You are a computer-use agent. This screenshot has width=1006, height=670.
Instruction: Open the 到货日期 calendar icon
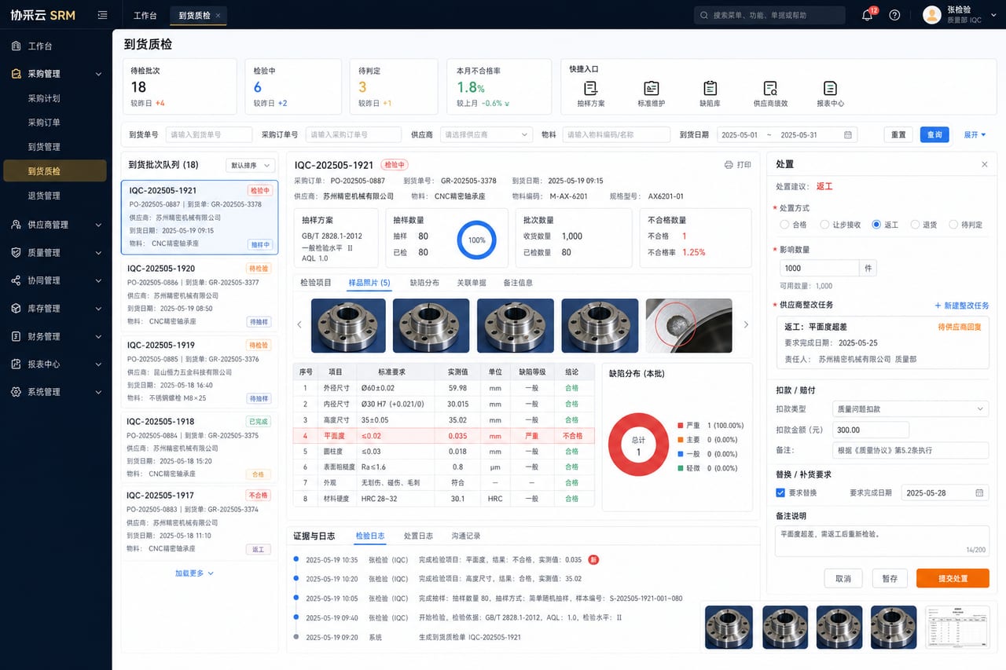pos(848,135)
